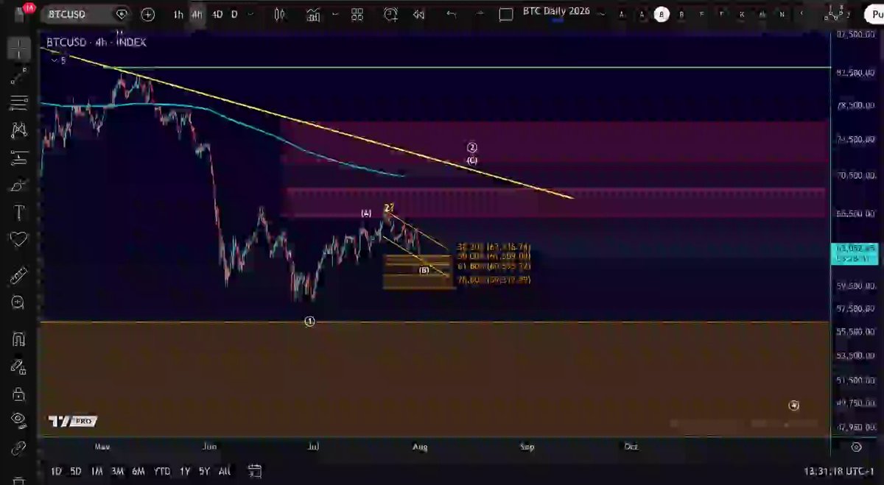Image resolution: width=884 pixels, height=485 pixels.
Task: Hide all drawings with the eye icon
Action: pos(19,419)
